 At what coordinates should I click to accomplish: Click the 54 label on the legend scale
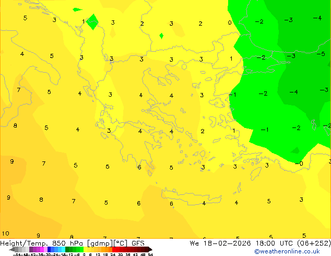point(150,254)
